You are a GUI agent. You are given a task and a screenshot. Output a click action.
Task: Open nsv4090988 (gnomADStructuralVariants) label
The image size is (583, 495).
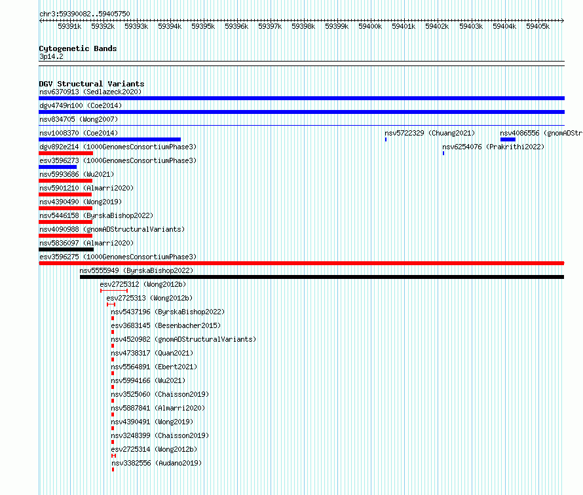112,229
